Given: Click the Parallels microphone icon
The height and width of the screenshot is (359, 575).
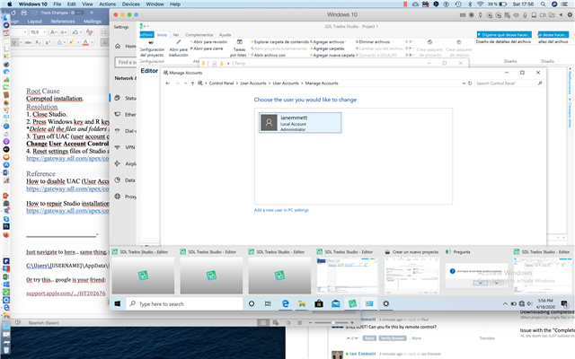Looking at the screenshot, I should [x=525, y=15].
